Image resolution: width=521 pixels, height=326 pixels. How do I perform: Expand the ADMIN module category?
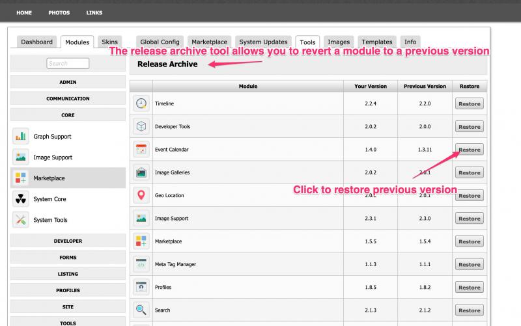(x=68, y=82)
